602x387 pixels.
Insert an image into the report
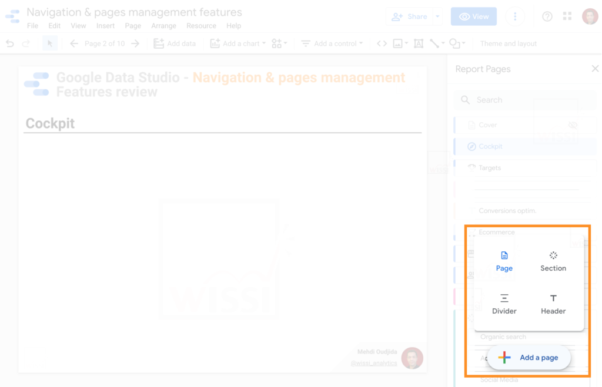pos(398,43)
